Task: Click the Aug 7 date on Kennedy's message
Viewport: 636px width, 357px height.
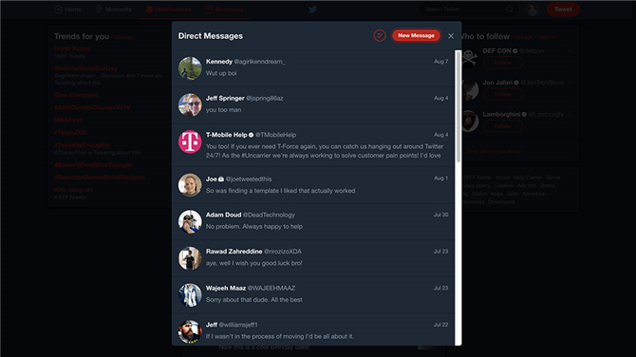Action: coord(440,62)
